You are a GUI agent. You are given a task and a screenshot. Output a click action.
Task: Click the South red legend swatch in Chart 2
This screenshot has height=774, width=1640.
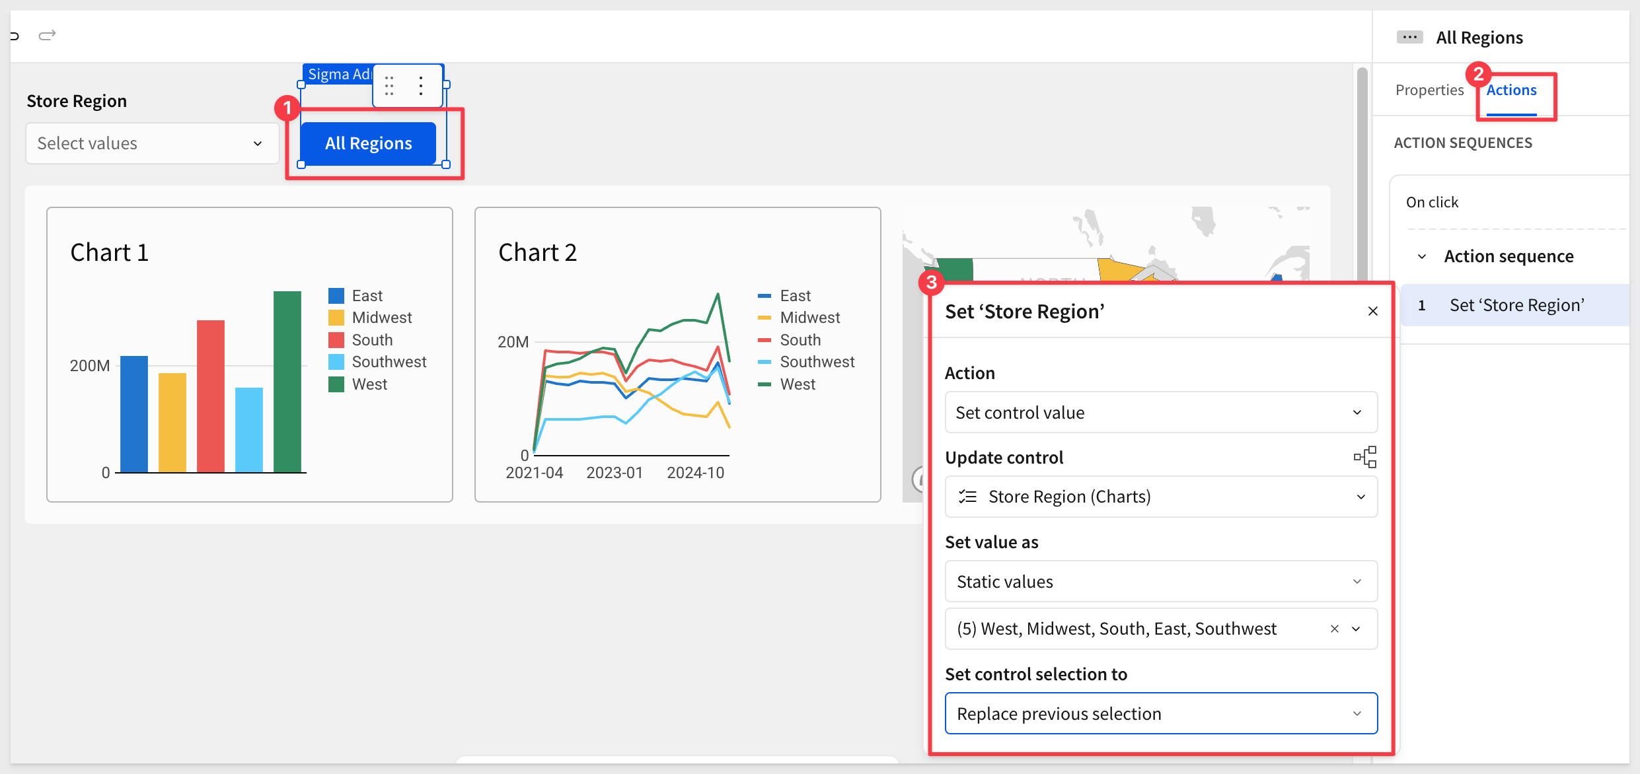tap(764, 340)
